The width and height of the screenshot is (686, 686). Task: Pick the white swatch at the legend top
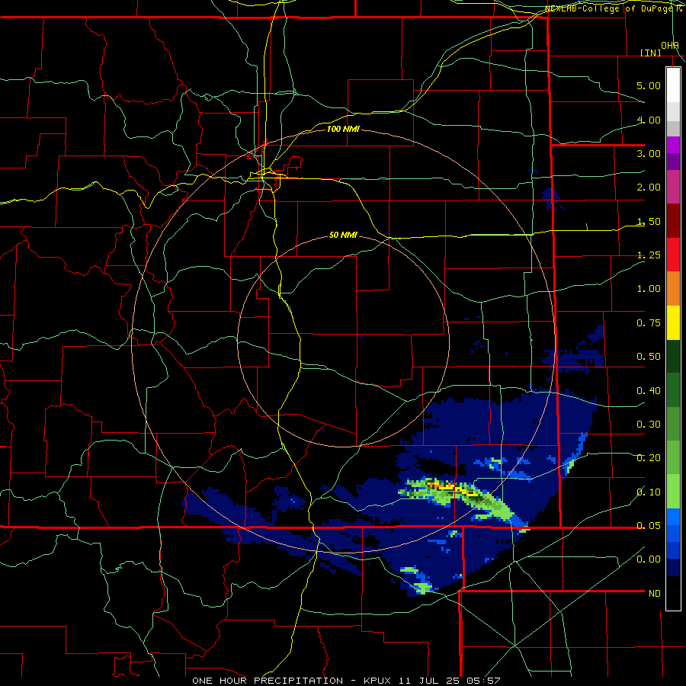(673, 85)
